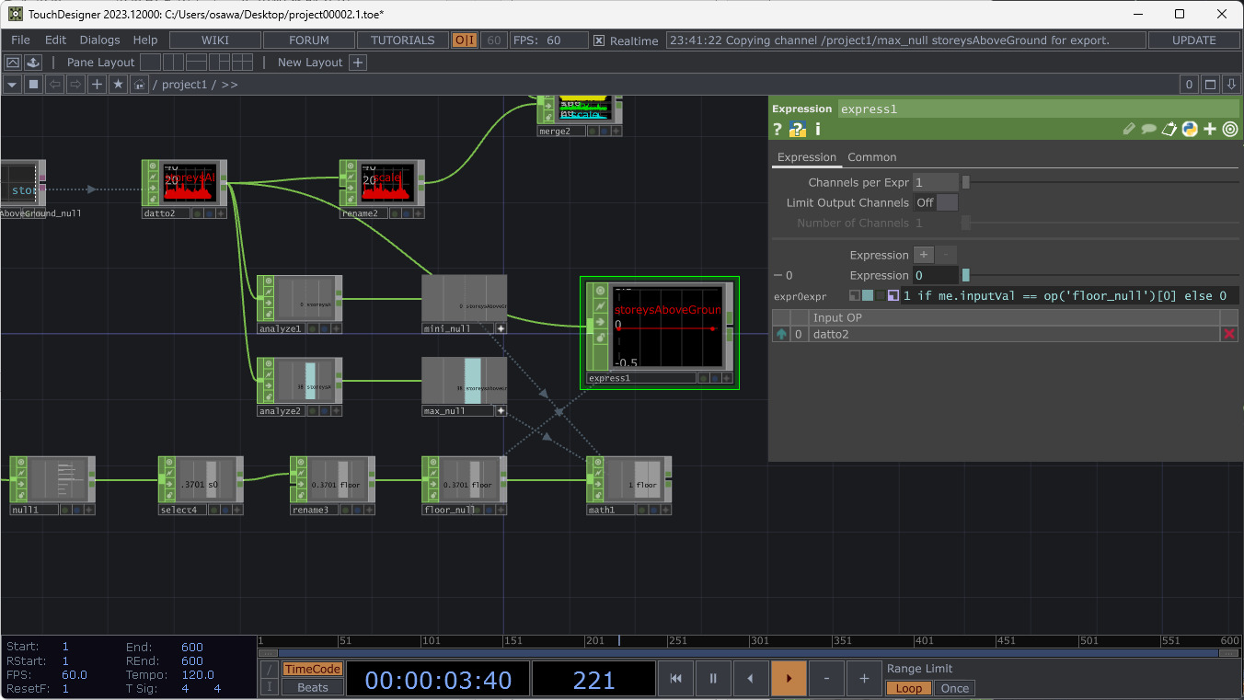Image resolution: width=1244 pixels, height=700 pixels.
Task: Open the Dialogs menu
Action: pos(99,40)
